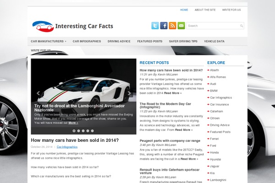Open Write For Us in top navigation

[231, 10]
